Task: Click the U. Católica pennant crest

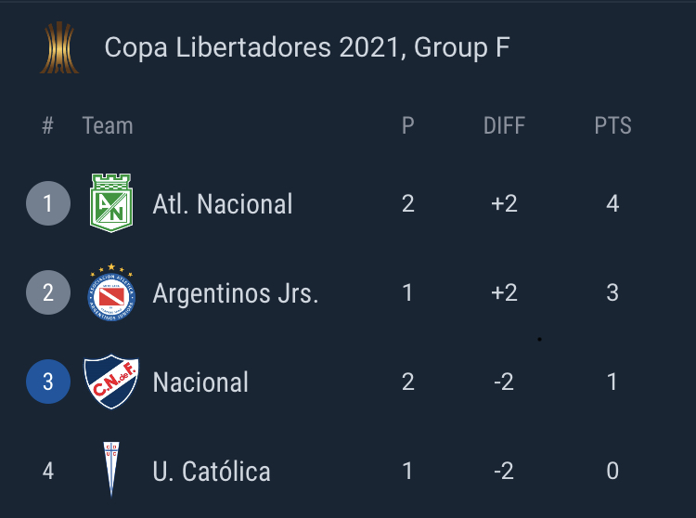Action: pyautogui.click(x=111, y=469)
